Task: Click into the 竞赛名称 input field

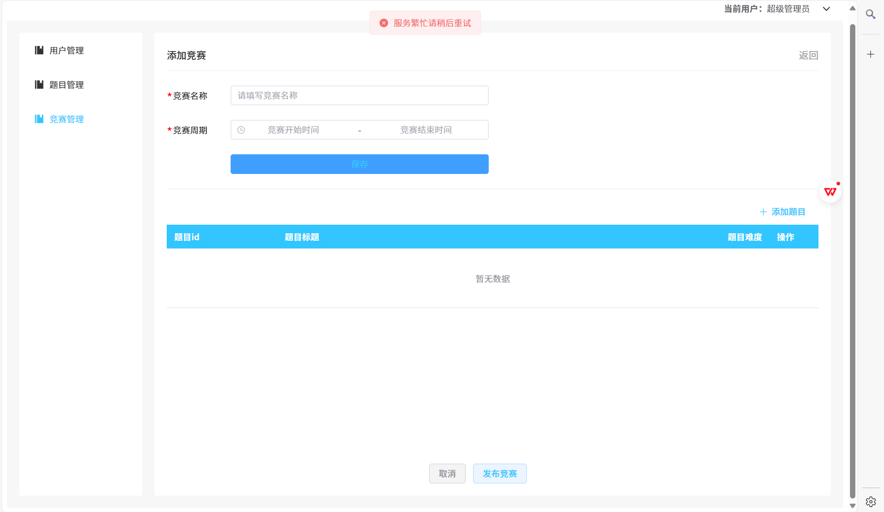Action: point(359,95)
